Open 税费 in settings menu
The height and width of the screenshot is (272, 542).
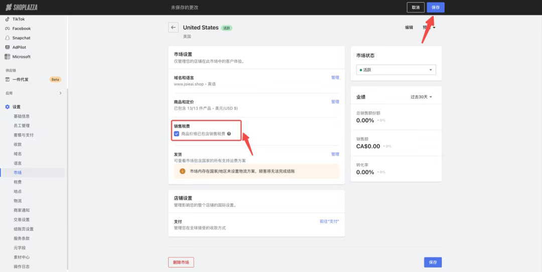click(18, 182)
